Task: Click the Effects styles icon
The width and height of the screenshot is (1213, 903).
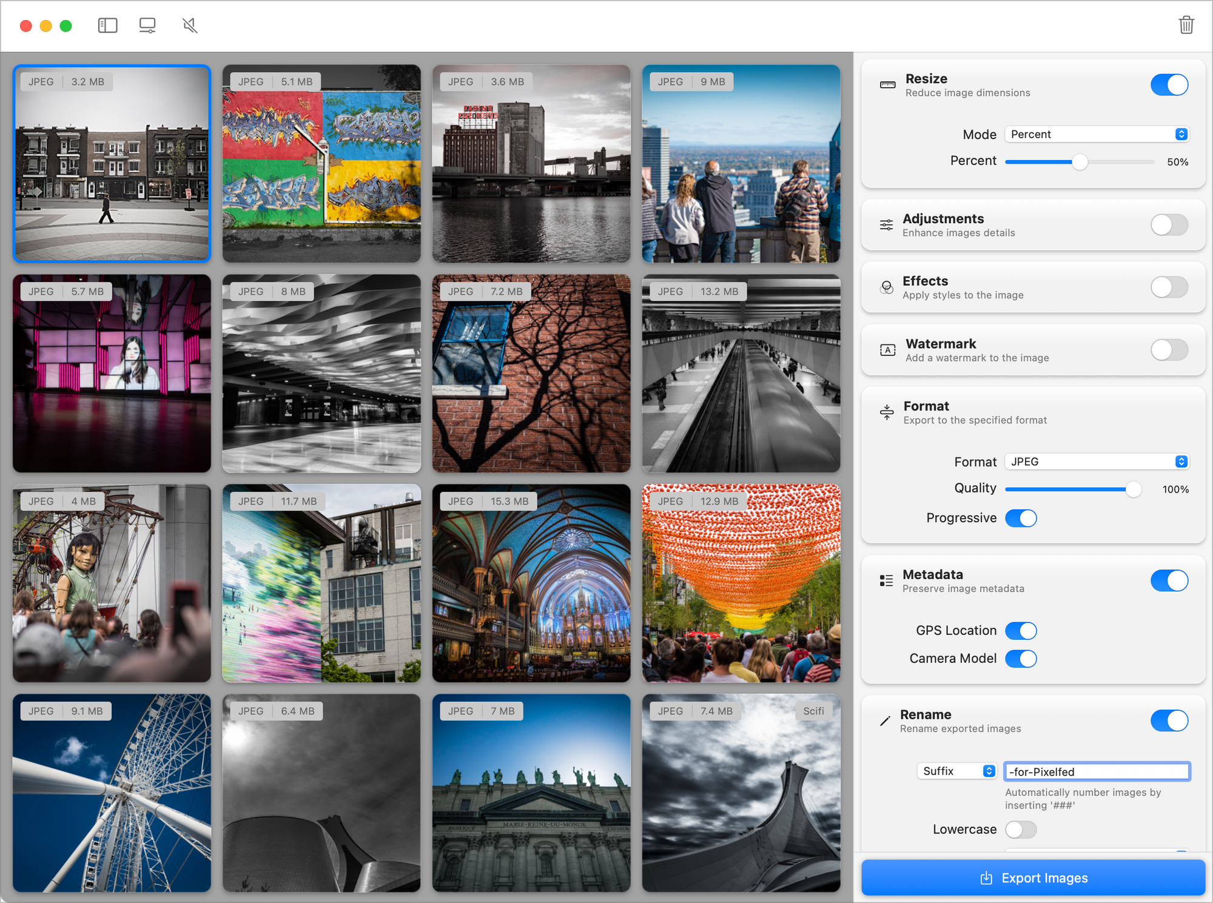Action: [886, 287]
